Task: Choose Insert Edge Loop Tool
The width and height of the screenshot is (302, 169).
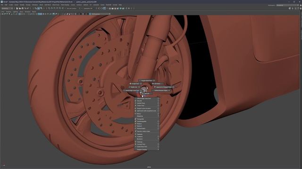Action: 133,91
